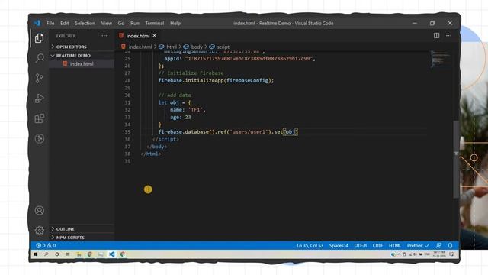Image resolution: width=488 pixels, height=275 pixels.
Task: Change indentation via Spaces: 4
Action: pyautogui.click(x=339, y=245)
